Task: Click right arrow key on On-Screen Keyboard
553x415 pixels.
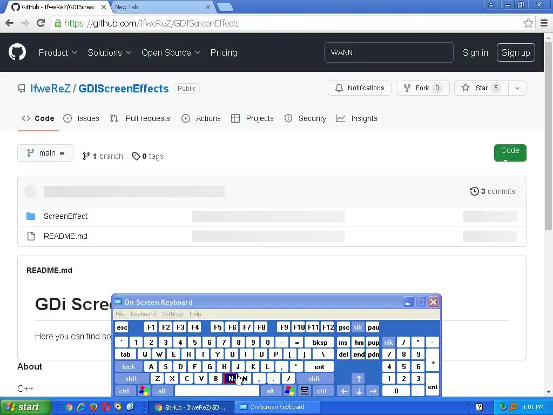Action: coord(373,391)
